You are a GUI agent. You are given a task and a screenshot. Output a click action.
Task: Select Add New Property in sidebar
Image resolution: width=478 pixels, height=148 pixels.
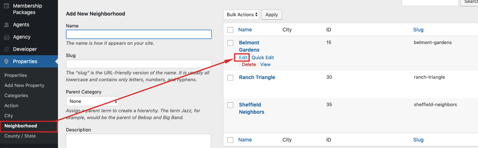(x=24, y=86)
